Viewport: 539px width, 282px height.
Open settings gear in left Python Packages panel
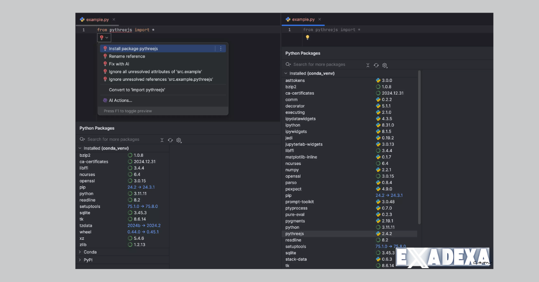point(178,140)
